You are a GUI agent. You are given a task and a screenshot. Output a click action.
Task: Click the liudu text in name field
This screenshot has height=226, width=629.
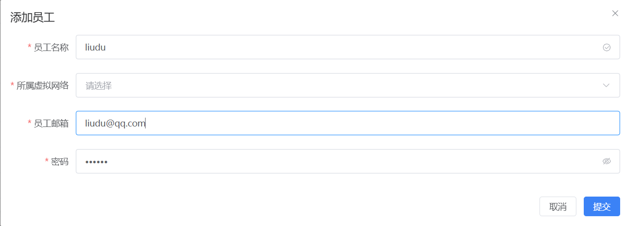coord(95,48)
